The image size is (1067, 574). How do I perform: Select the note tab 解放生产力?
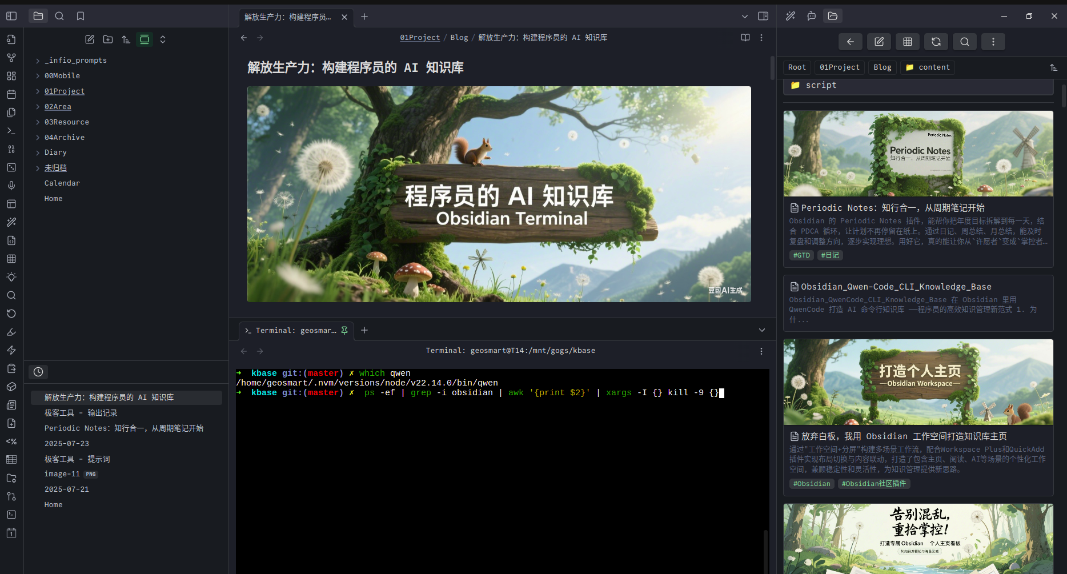coord(288,17)
